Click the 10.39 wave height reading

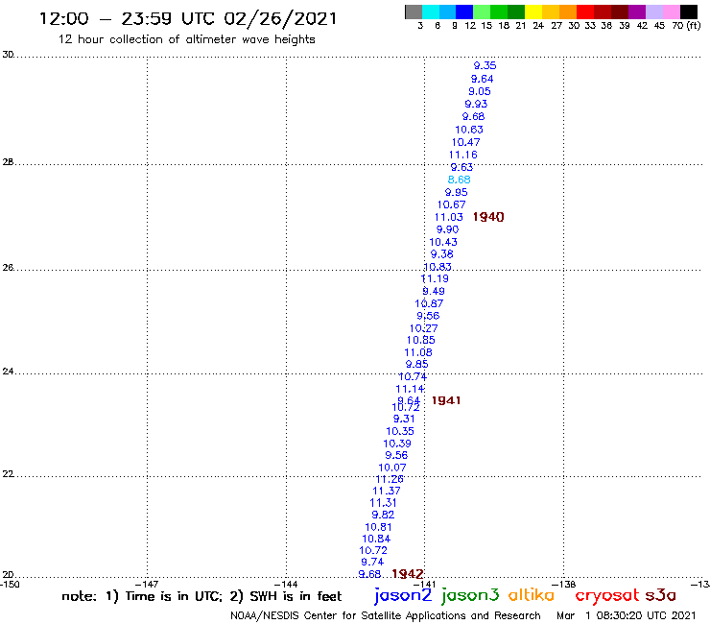(x=397, y=444)
